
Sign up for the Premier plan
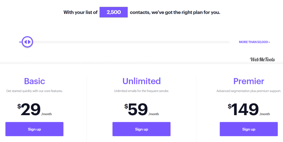pos(249,129)
